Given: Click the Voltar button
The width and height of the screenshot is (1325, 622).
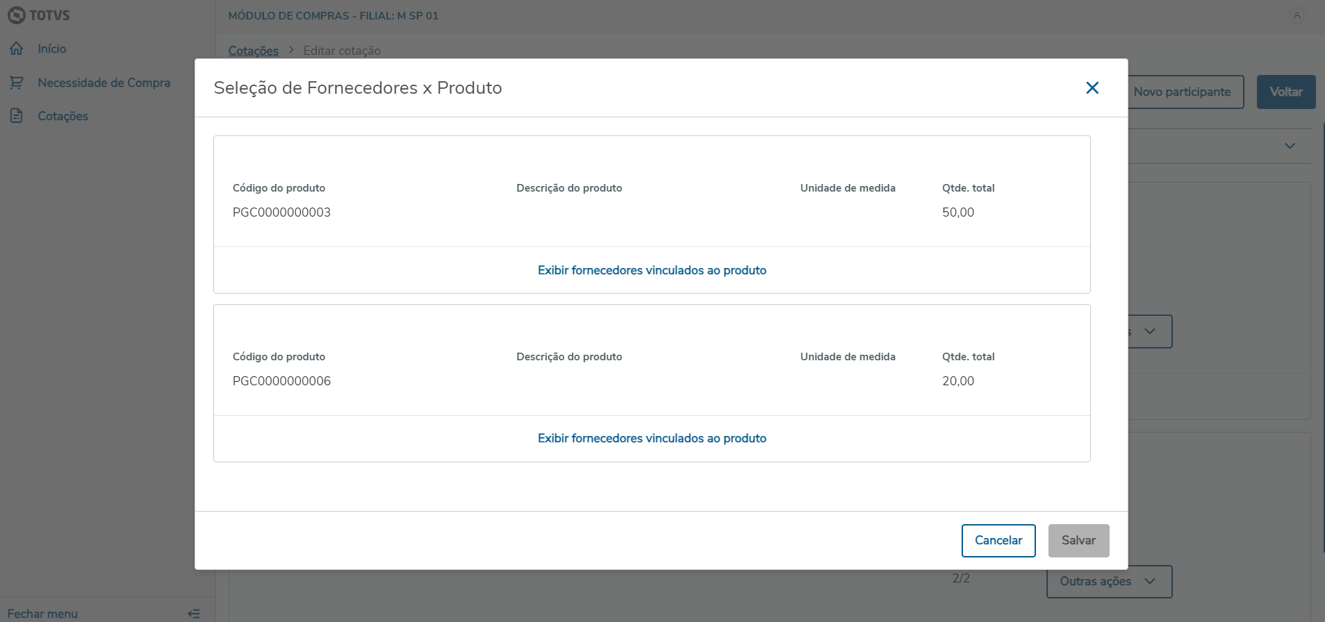Looking at the screenshot, I should [x=1285, y=92].
